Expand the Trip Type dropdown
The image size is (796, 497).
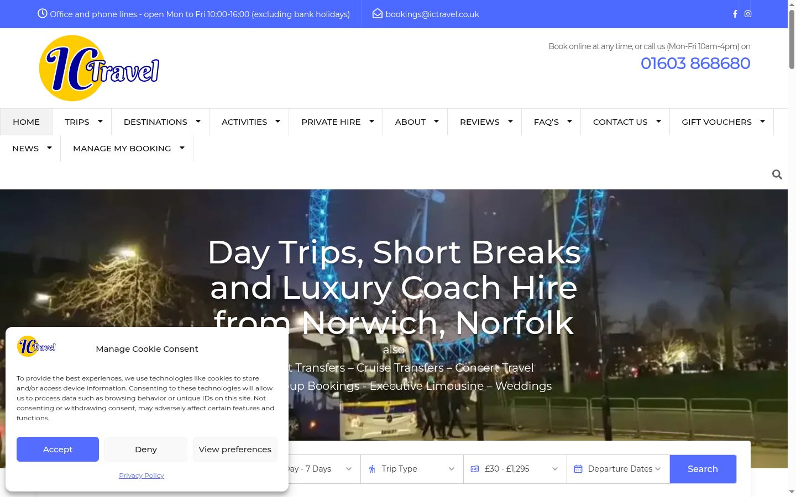pyautogui.click(x=412, y=469)
